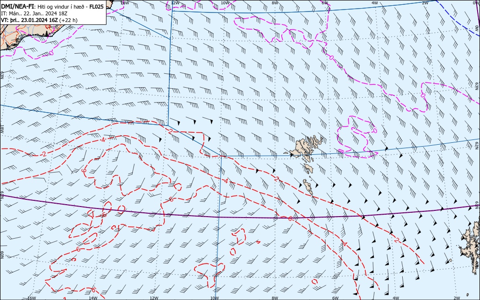Click the "(+22 h)" forecast offset text
This screenshot has width=480, height=300.
68,20
